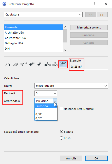Click the Annulla button
This screenshot has height=164, width=112.
click(71, 158)
